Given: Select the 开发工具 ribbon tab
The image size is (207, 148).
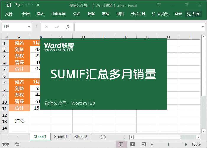Looking at the screenshot, I should click(138, 14).
